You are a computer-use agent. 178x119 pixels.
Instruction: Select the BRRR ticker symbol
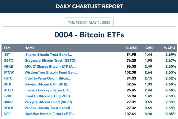[x=8, y=102]
